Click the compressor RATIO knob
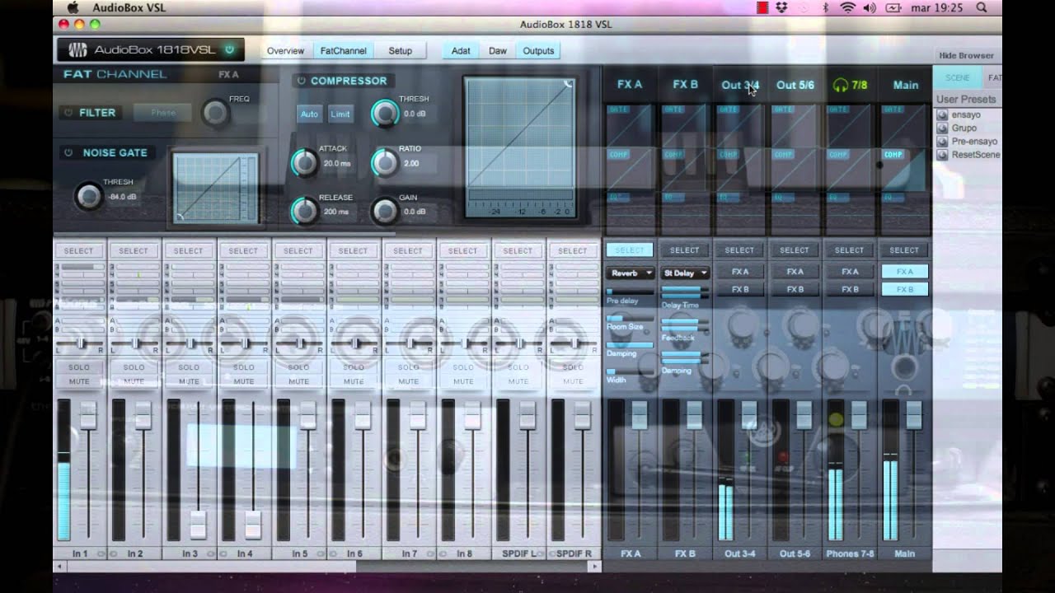 [x=384, y=162]
